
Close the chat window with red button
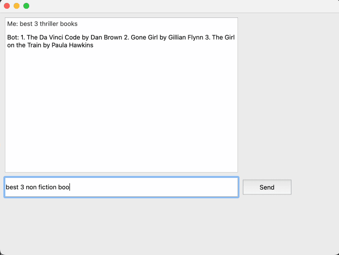[x=7, y=6]
